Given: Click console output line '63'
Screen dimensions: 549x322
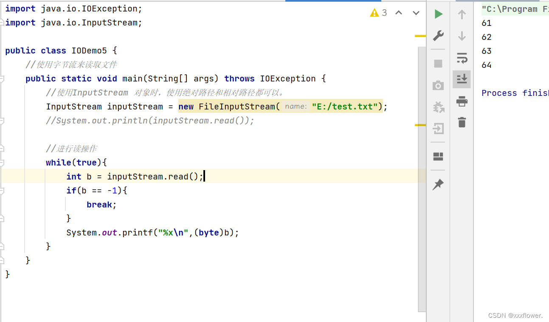Looking at the screenshot, I should [x=487, y=51].
